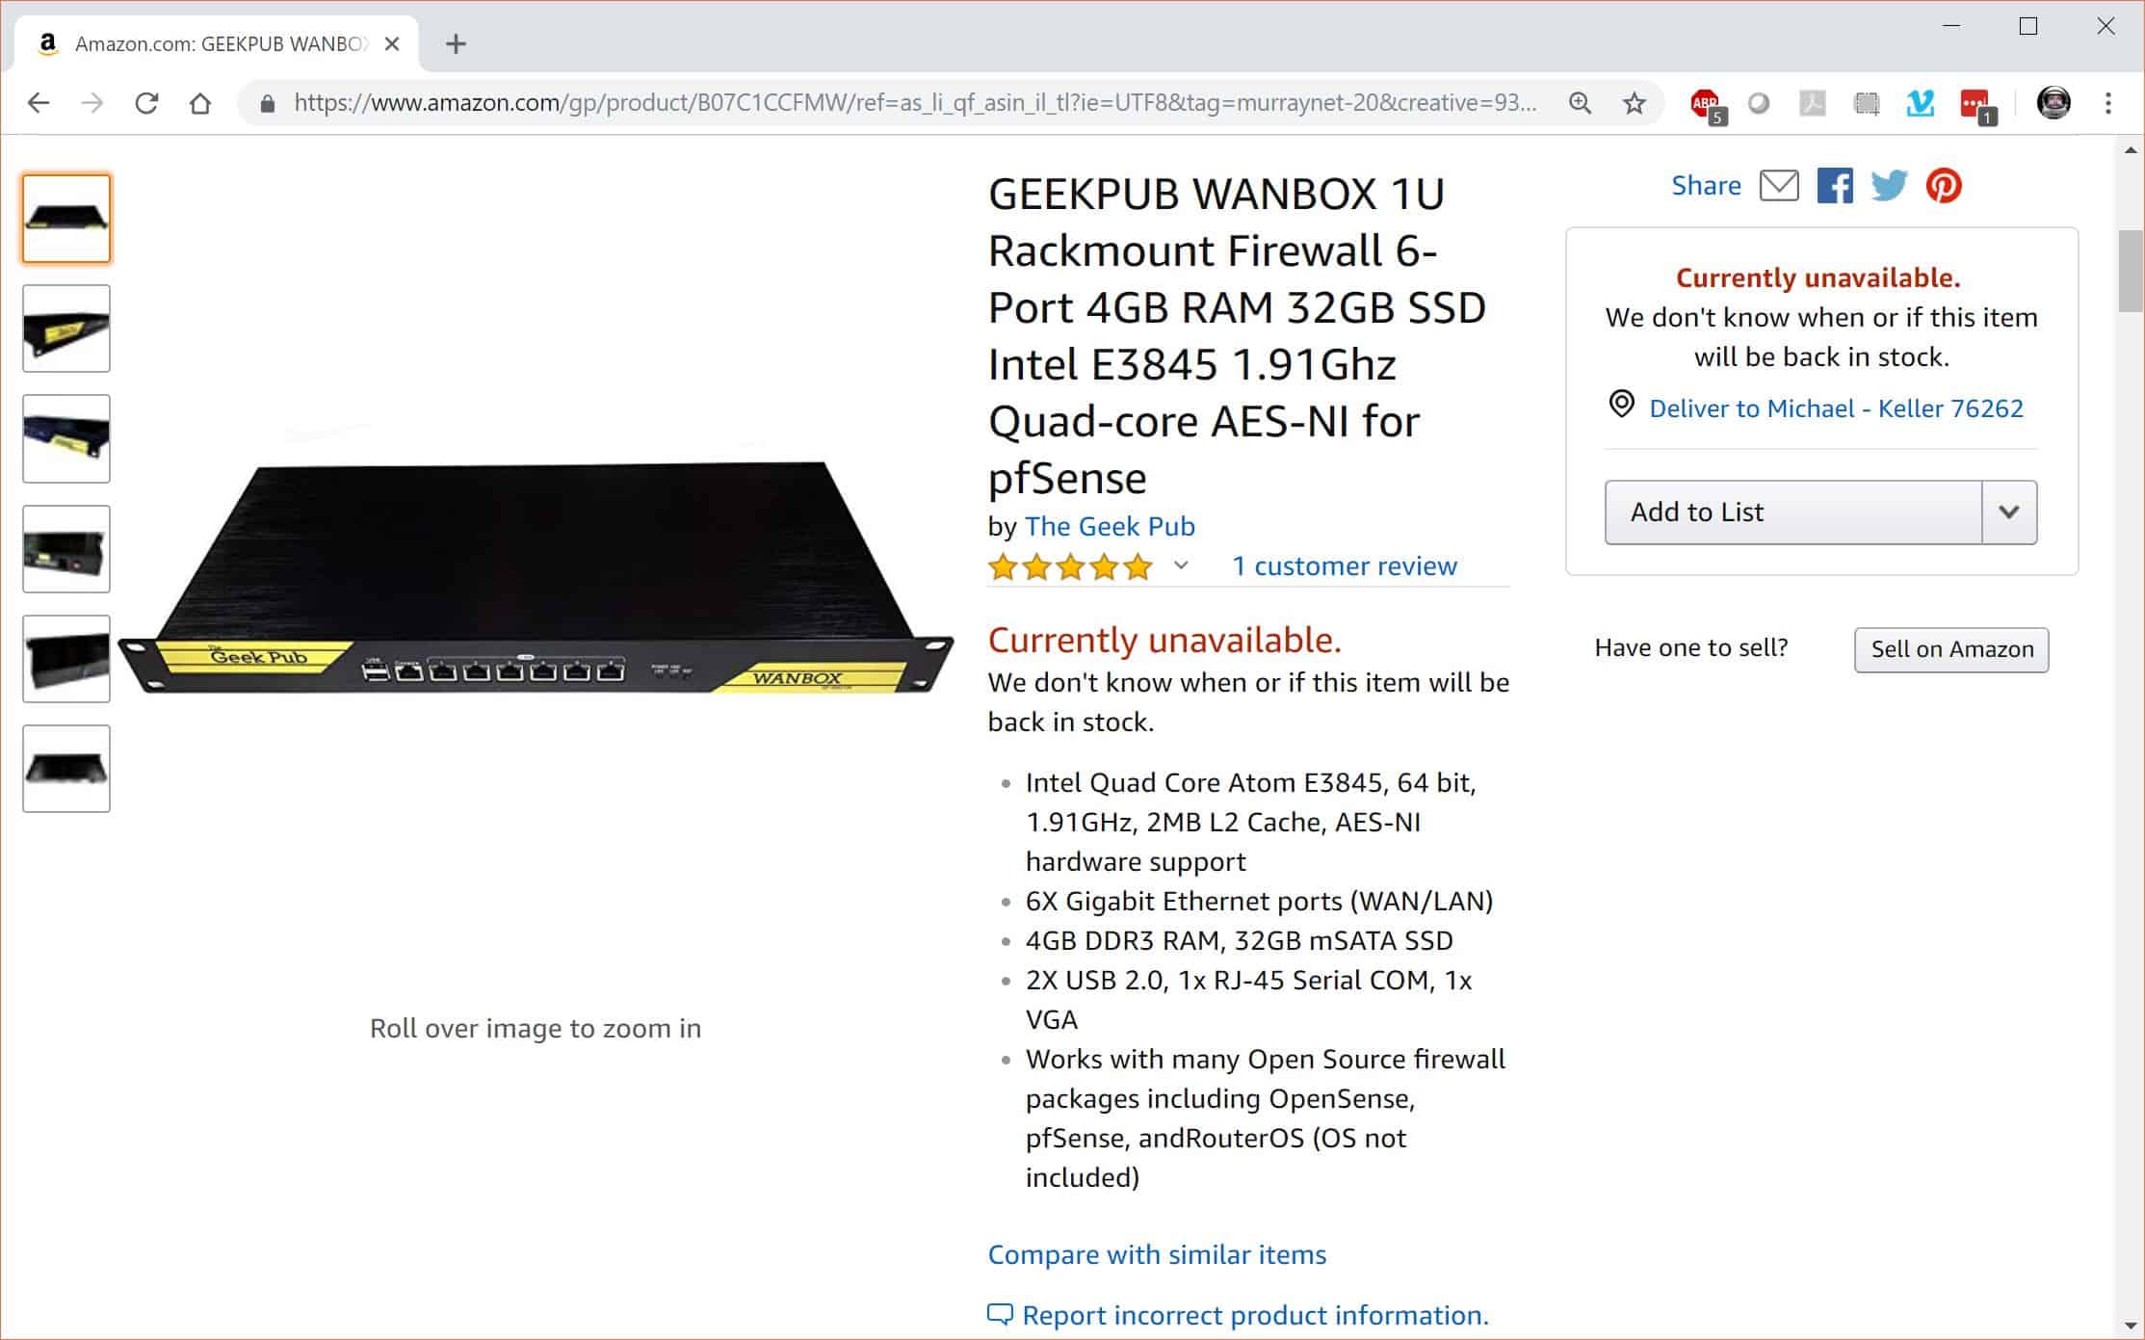Open Chrome profile avatar
The width and height of the screenshot is (2145, 1340).
point(2053,103)
